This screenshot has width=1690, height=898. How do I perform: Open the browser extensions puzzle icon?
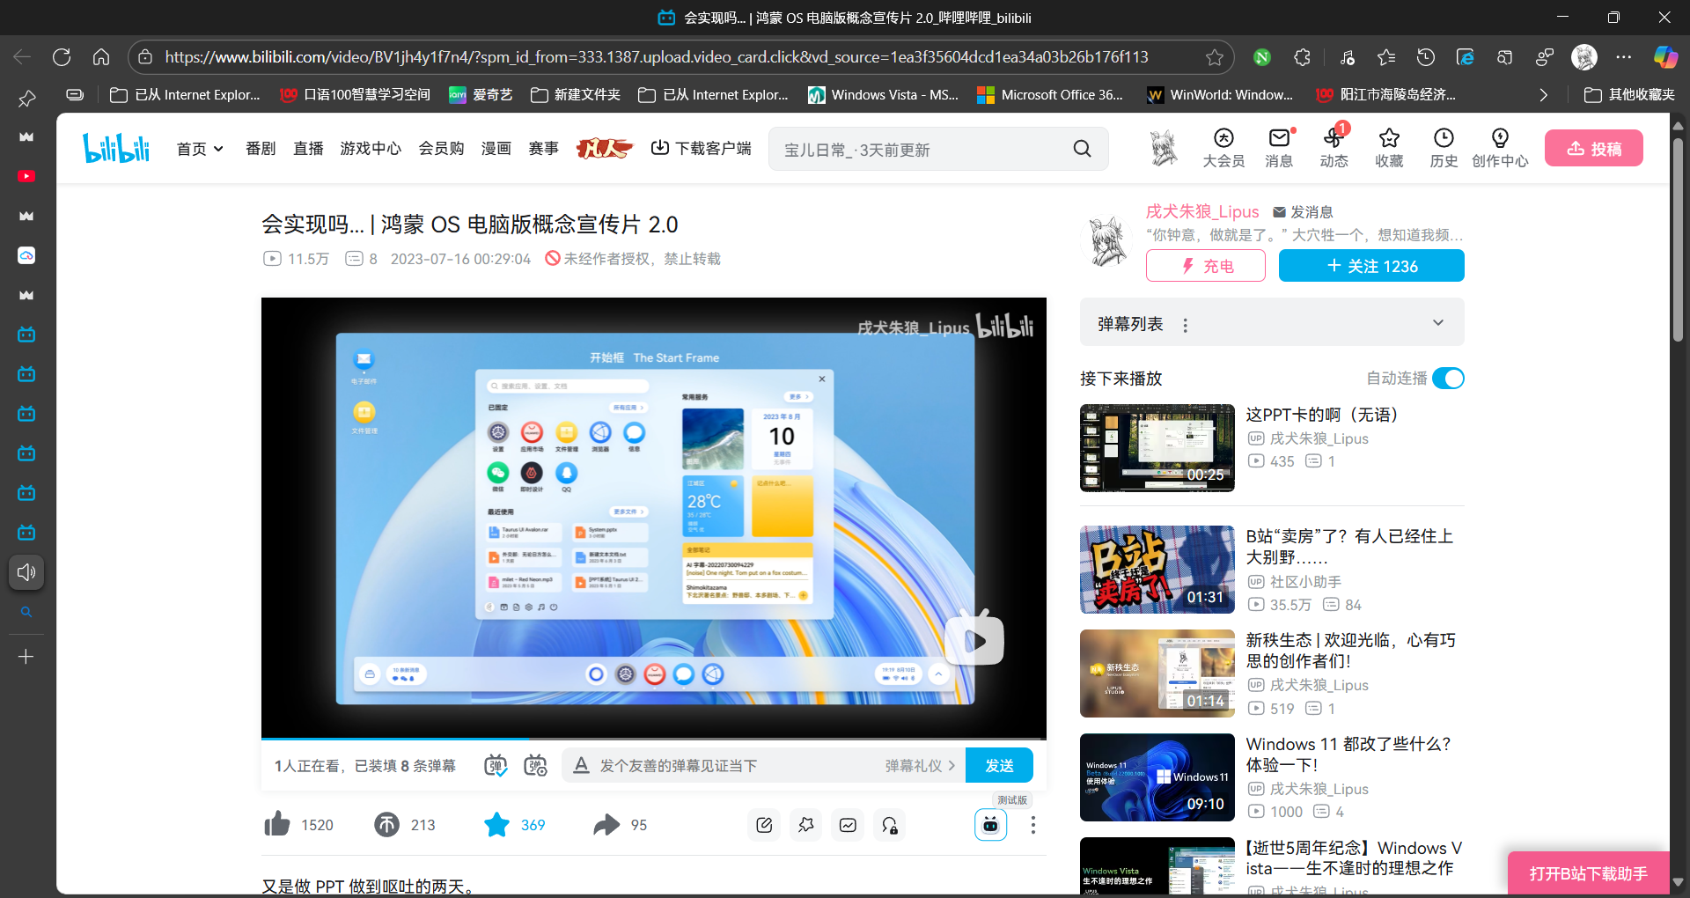coord(1303,57)
